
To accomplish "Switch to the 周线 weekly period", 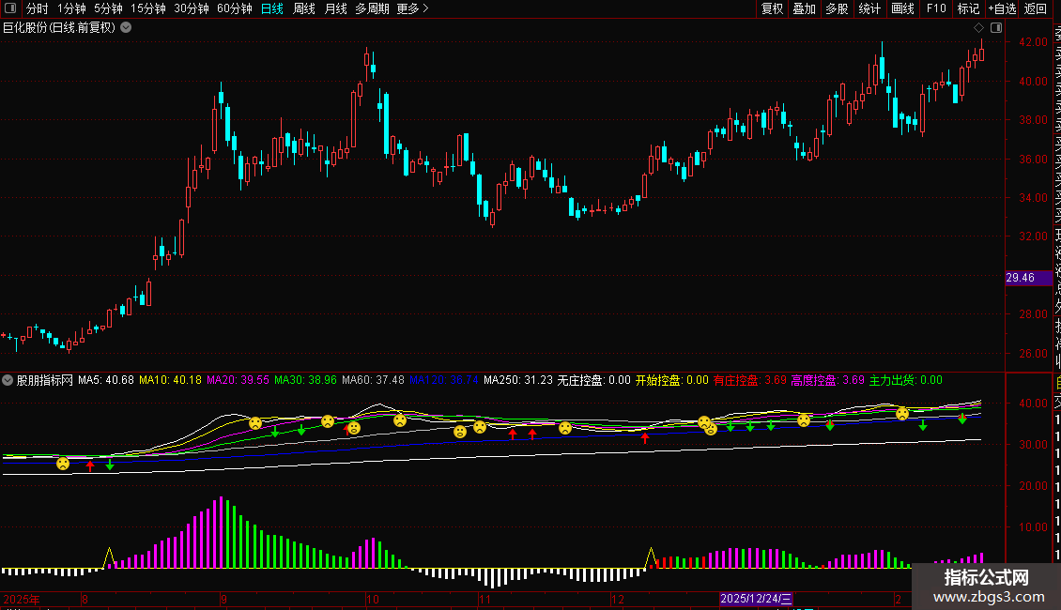I will [x=304, y=8].
